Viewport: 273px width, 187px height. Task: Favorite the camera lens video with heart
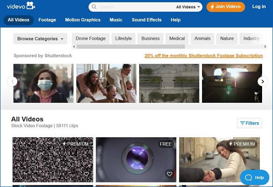click(169, 174)
